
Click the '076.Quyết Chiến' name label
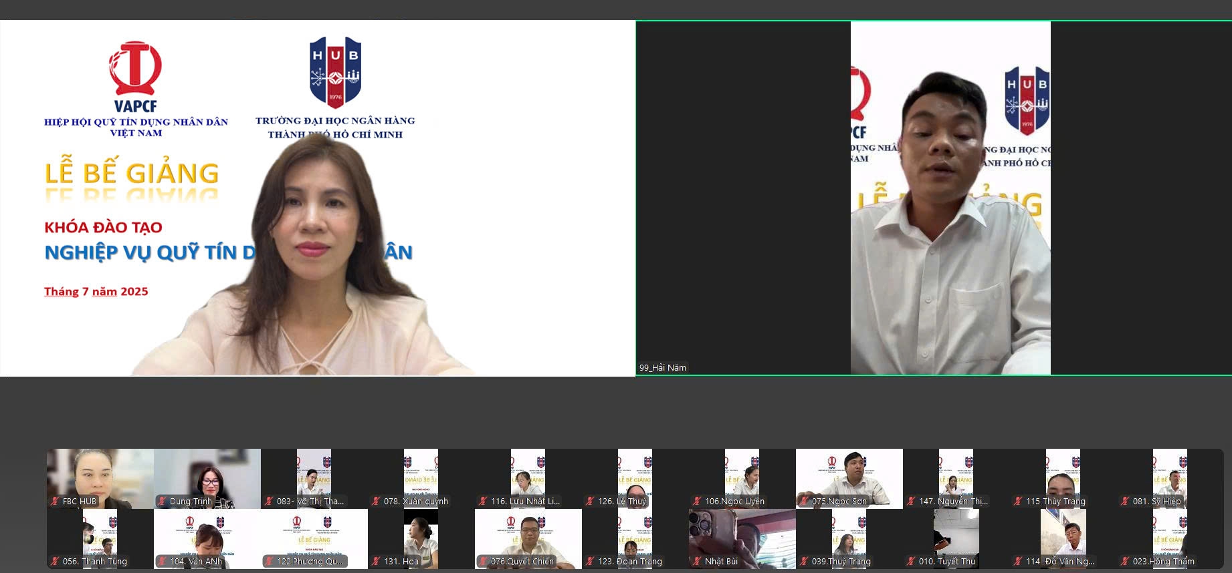click(x=522, y=561)
